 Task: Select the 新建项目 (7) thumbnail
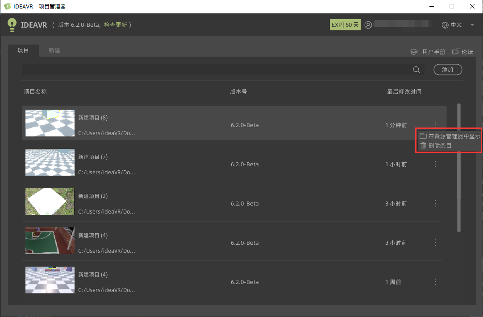50,162
